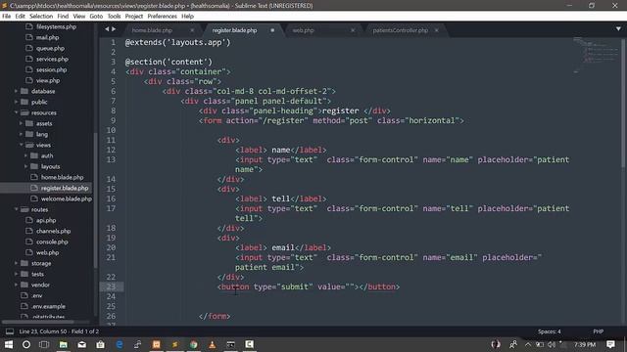Open services.php in the sidebar
The image size is (627, 352).
tap(52, 59)
